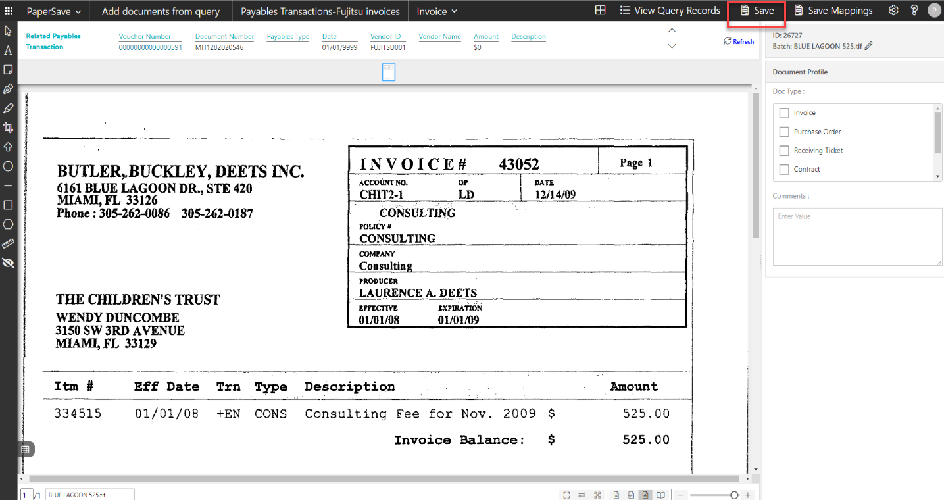
Task: Click the Refresh link
Action: [743, 42]
